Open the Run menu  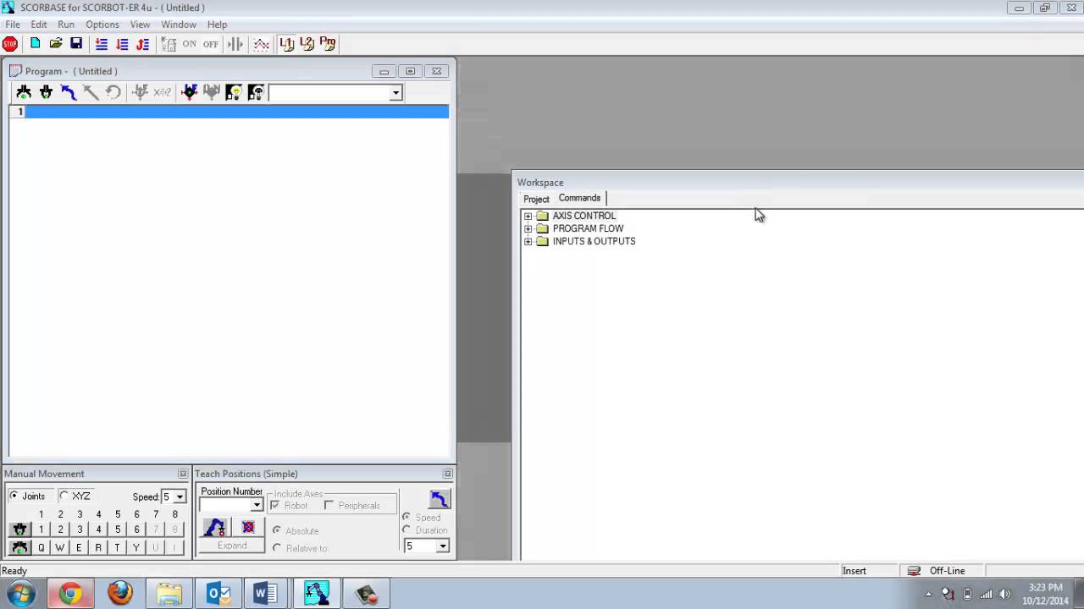pyautogui.click(x=66, y=25)
